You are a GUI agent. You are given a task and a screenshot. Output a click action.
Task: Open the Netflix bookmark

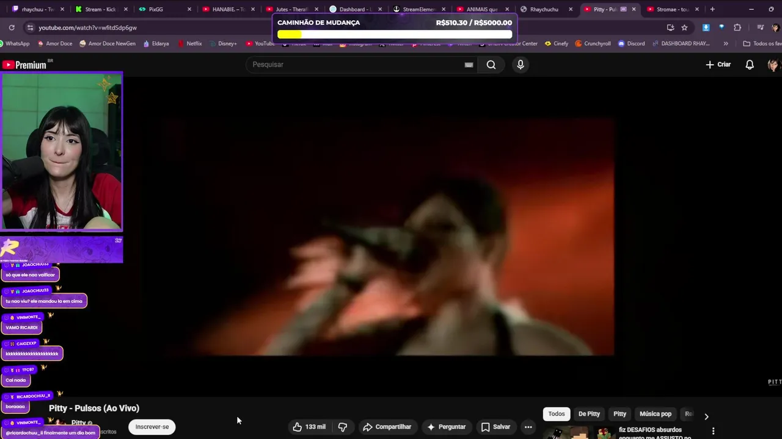click(189, 43)
